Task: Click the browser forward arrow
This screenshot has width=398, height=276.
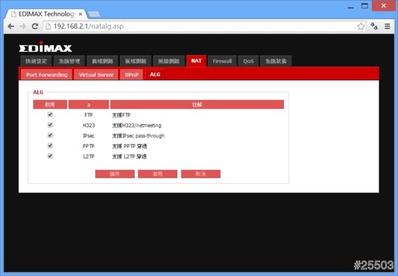Action: pyautogui.click(x=23, y=26)
